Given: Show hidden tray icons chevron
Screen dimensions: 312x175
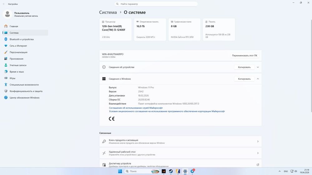Looking at the screenshot, I should (280, 171).
